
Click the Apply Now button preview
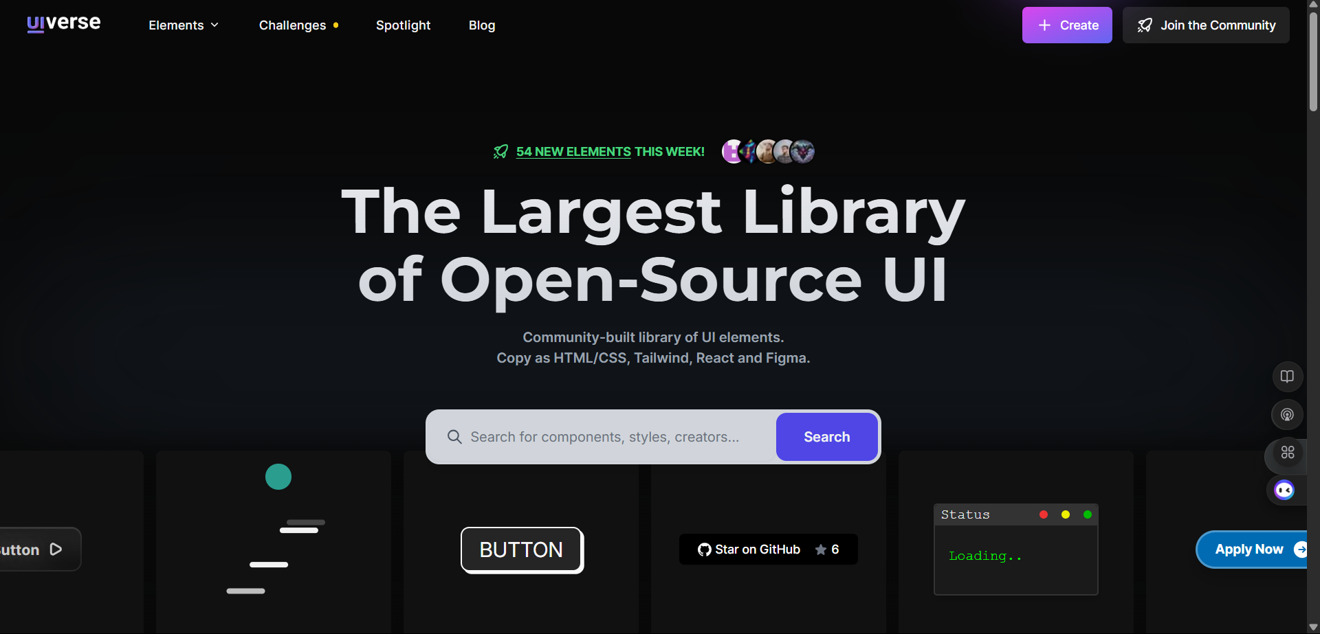[1250, 550]
